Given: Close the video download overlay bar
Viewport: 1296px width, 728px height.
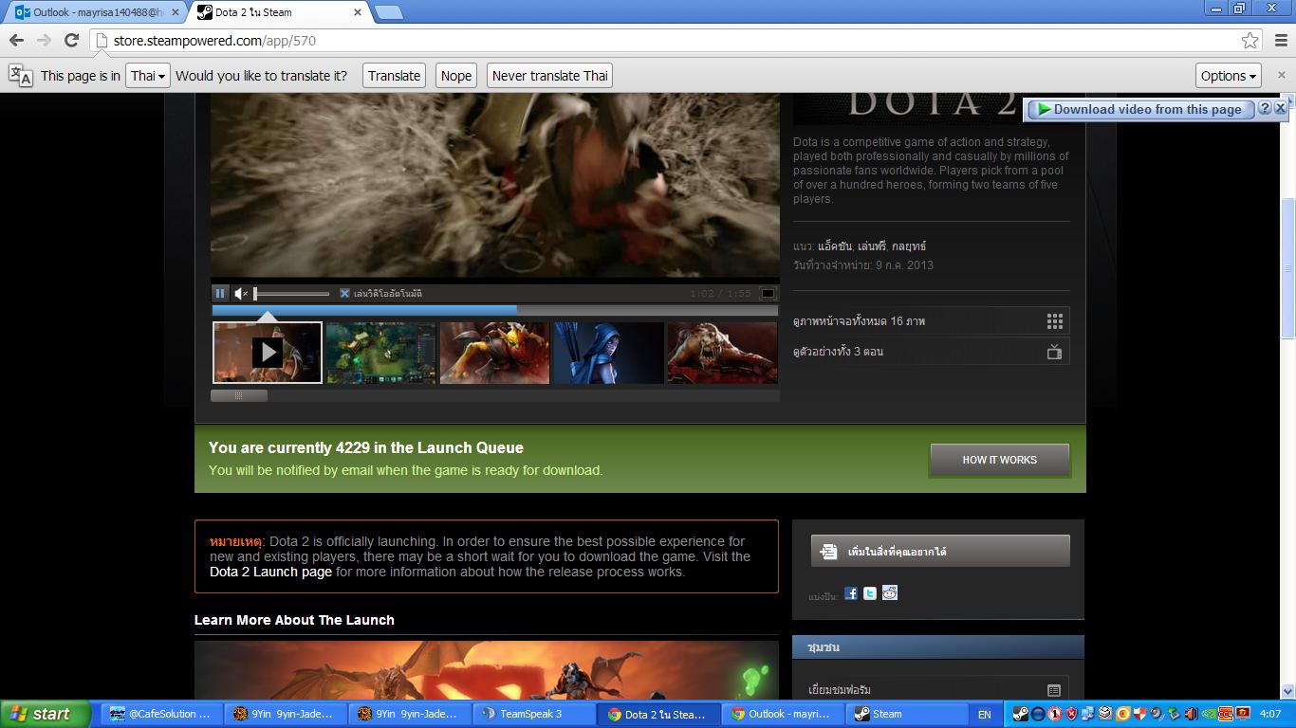Looking at the screenshot, I should [1280, 109].
